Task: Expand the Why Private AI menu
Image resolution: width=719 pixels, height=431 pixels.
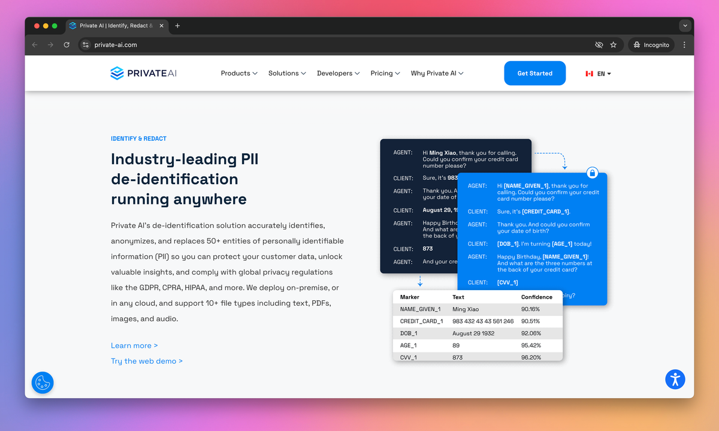Action: click(x=437, y=73)
